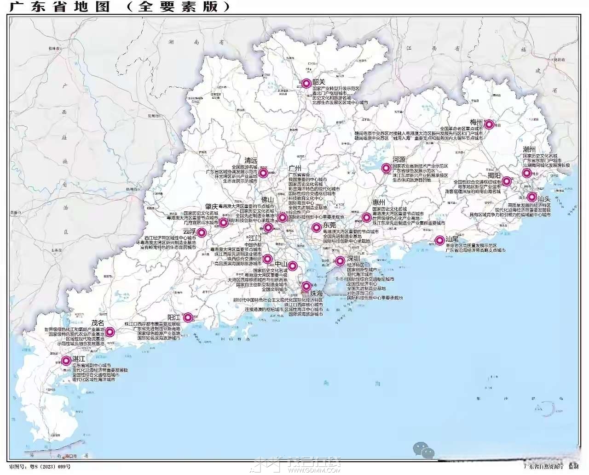This screenshot has height=475, width=589.
Task: Click the 广州 city name label
Action: coord(295,169)
